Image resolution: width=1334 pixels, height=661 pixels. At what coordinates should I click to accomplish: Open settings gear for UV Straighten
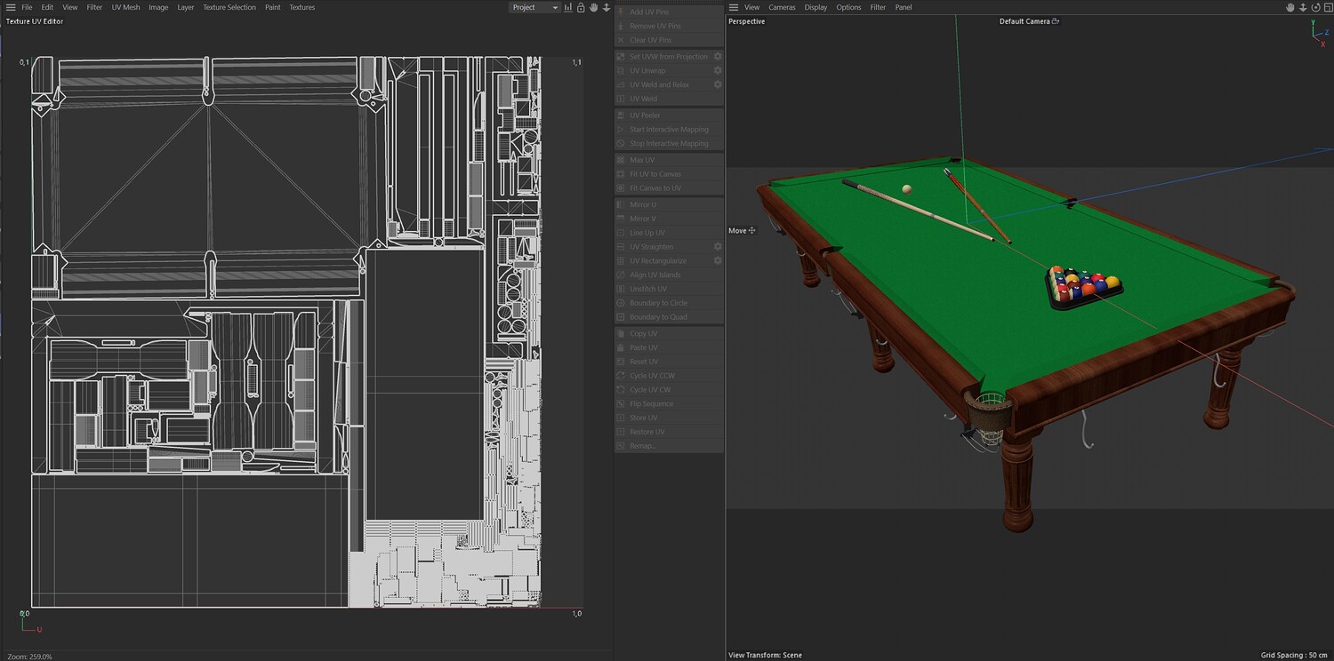pyautogui.click(x=718, y=246)
